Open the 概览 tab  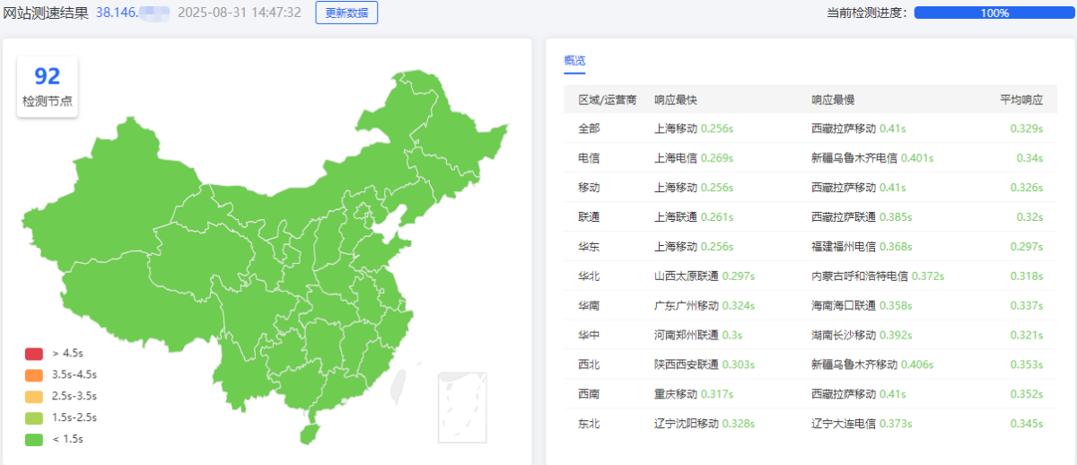pyautogui.click(x=574, y=61)
